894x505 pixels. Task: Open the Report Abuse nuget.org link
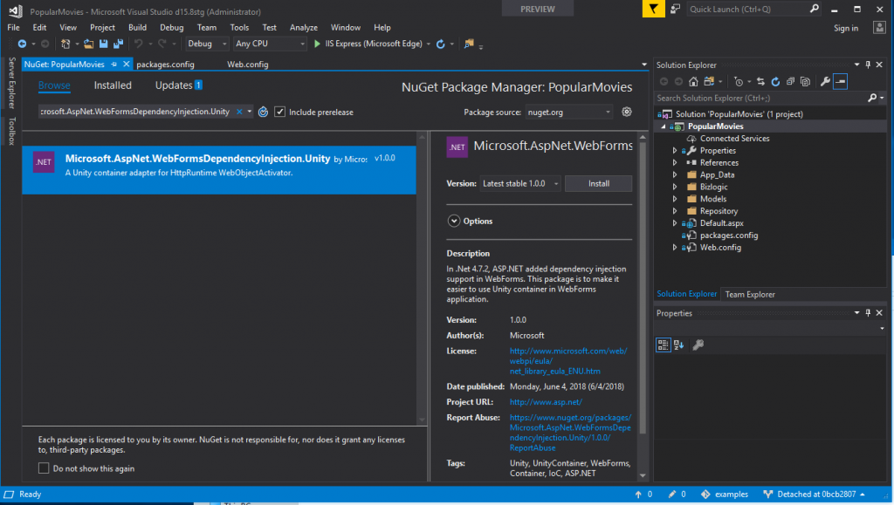click(x=570, y=433)
